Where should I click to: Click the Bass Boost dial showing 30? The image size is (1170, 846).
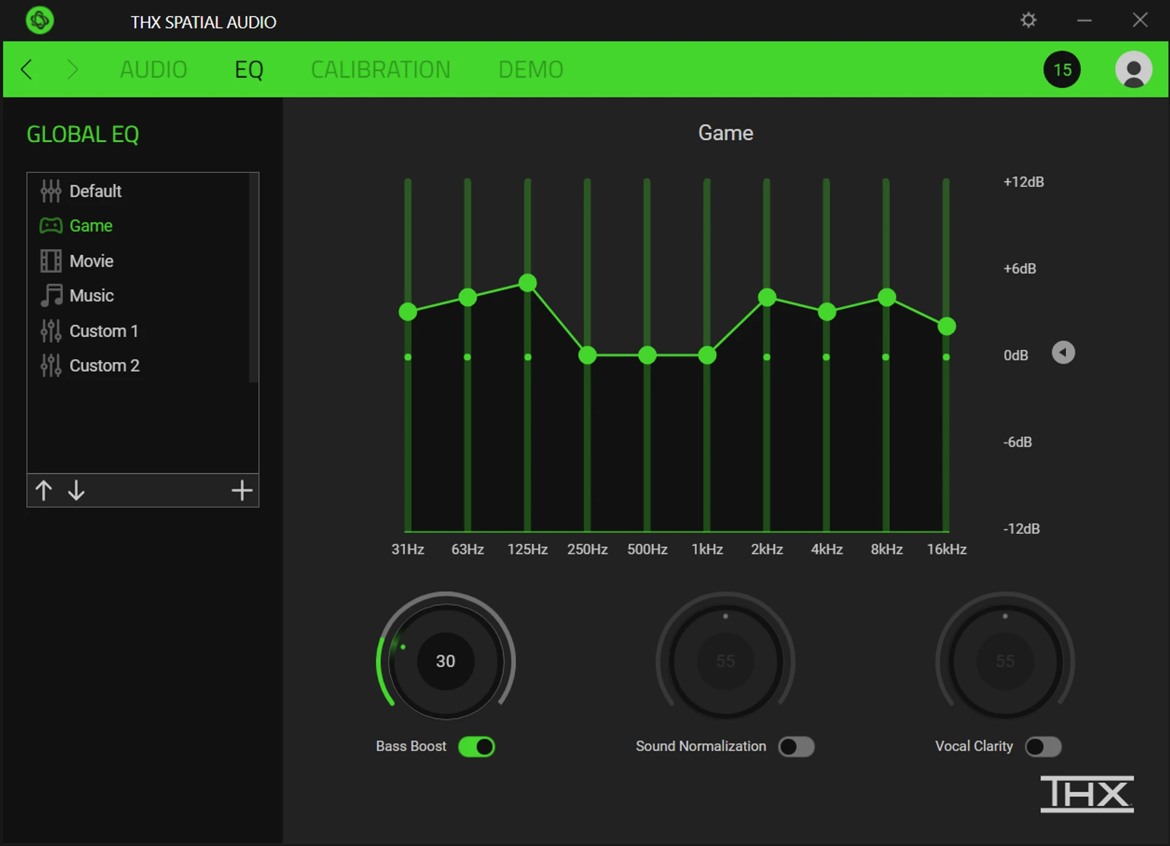pos(445,661)
